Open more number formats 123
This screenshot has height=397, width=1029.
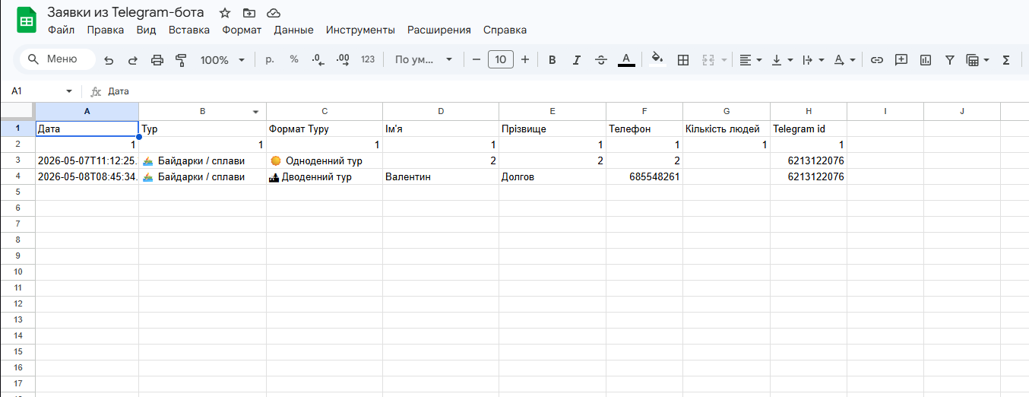[x=368, y=59]
